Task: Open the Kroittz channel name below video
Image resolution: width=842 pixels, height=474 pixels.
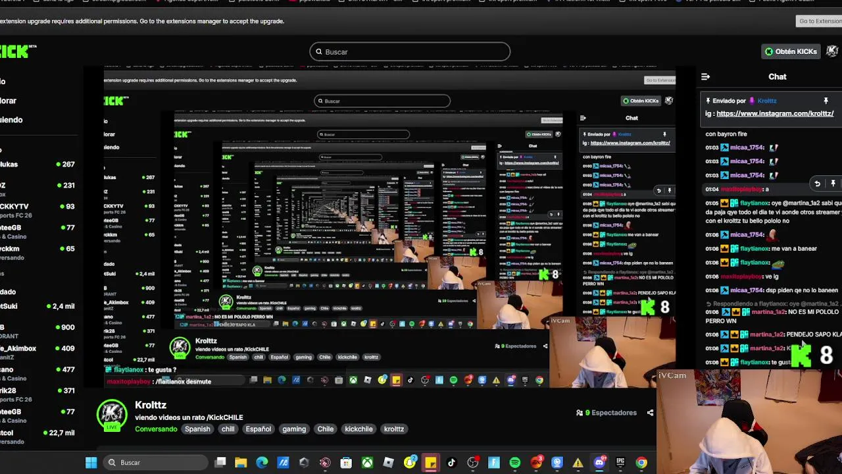Action: [151, 405]
